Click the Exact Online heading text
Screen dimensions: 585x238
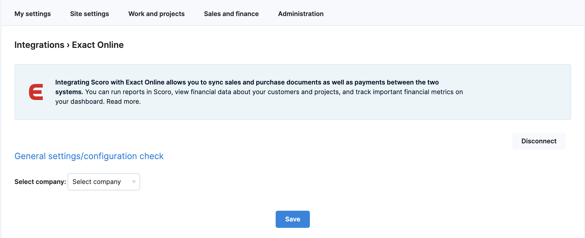(98, 45)
